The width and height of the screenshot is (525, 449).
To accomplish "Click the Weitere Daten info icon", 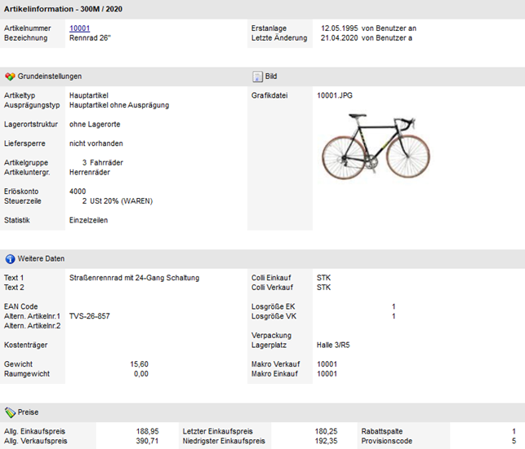I will point(10,259).
